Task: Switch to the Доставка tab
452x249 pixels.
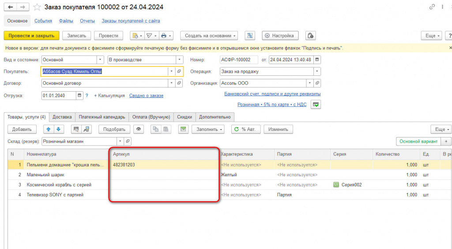Action: click(x=62, y=117)
